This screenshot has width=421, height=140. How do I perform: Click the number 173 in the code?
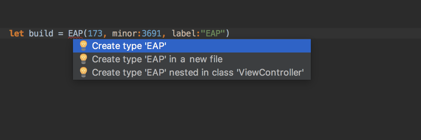coord(95,34)
